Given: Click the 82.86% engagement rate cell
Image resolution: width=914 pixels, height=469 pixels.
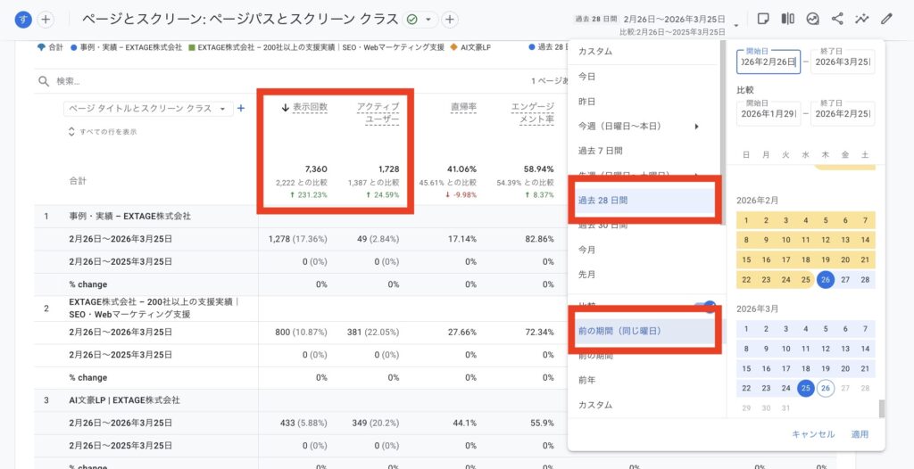Looking at the screenshot, I should pos(538,239).
